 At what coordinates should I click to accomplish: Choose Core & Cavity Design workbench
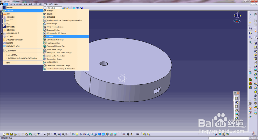point(66,40)
